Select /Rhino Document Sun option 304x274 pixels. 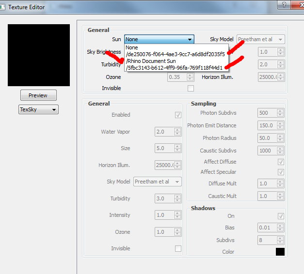pyautogui.click(x=176, y=61)
